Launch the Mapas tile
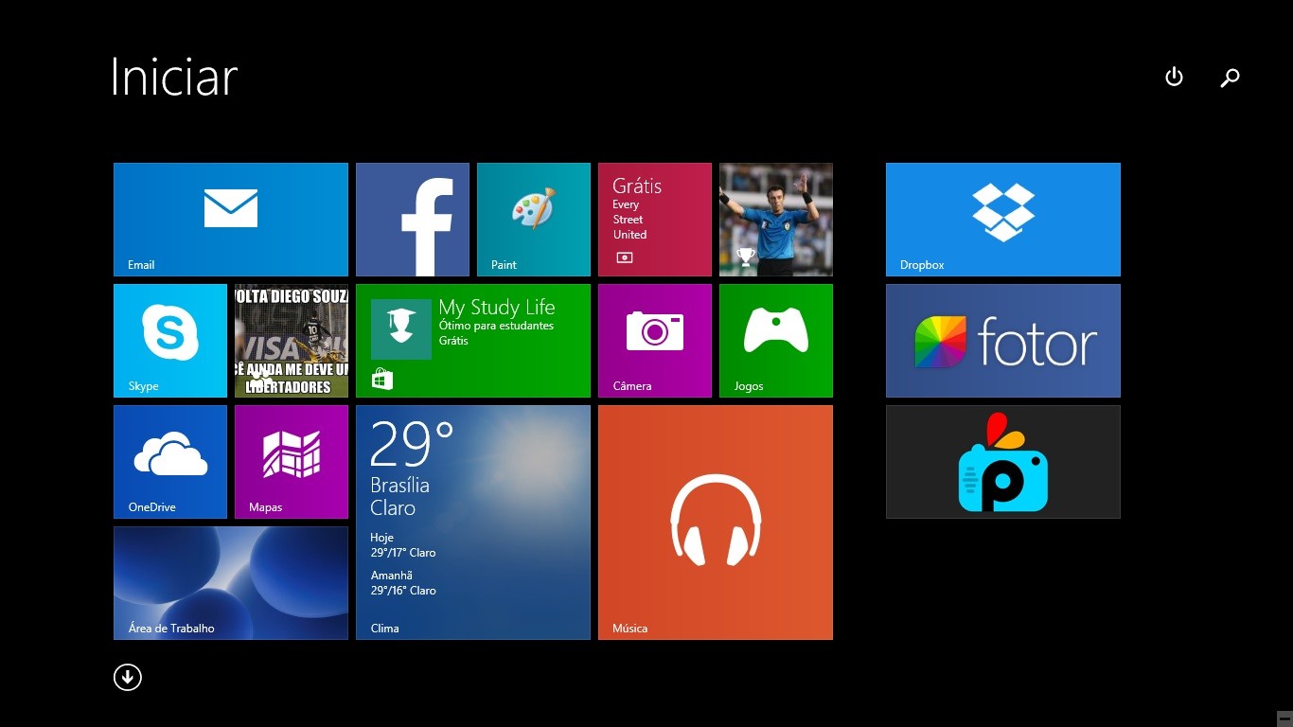Image resolution: width=1293 pixels, height=727 pixels. point(292,462)
